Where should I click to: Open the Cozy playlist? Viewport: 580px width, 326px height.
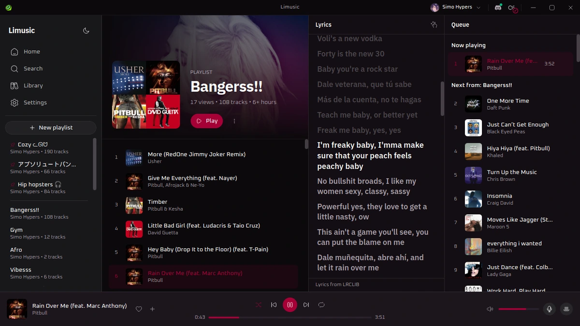tap(48, 148)
